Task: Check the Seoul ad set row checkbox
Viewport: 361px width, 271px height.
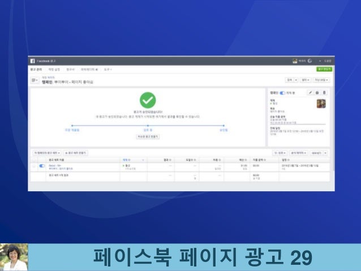Action: (x=34, y=166)
